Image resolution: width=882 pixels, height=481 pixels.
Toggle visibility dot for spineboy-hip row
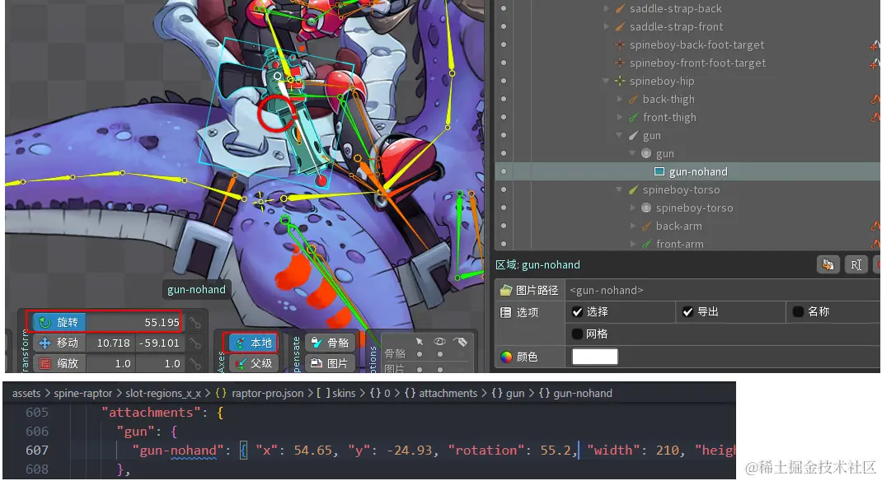pyautogui.click(x=504, y=81)
